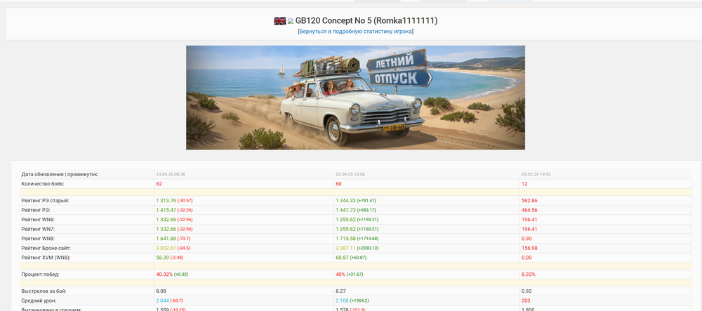Select value '1 641.88 (-73.7)'
Image resolution: width=702 pixels, height=311 pixels.
(173, 239)
